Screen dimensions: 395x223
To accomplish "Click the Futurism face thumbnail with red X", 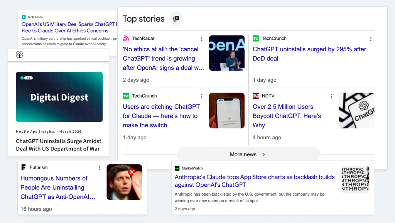I will [125, 182].
